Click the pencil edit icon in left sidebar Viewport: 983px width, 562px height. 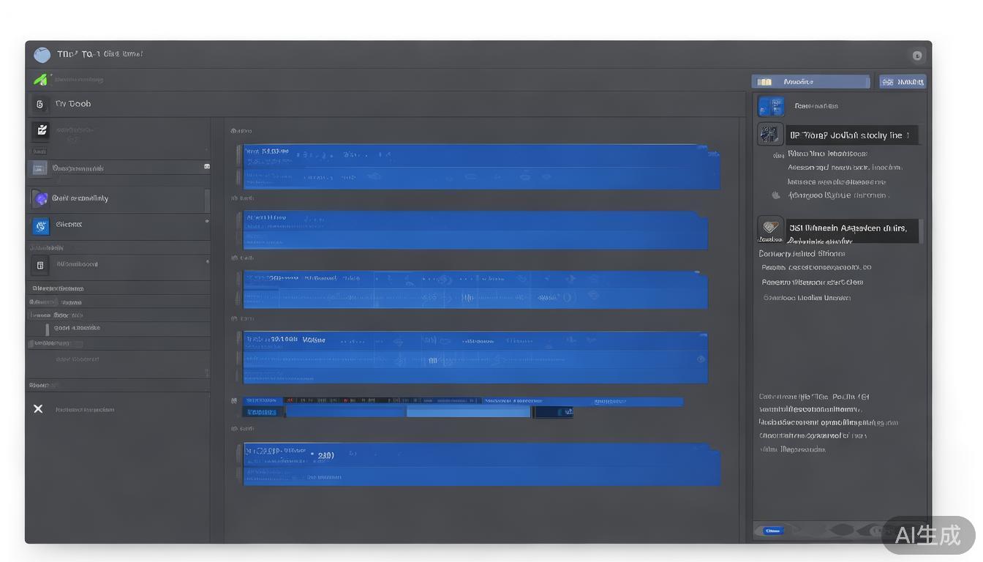tap(41, 130)
